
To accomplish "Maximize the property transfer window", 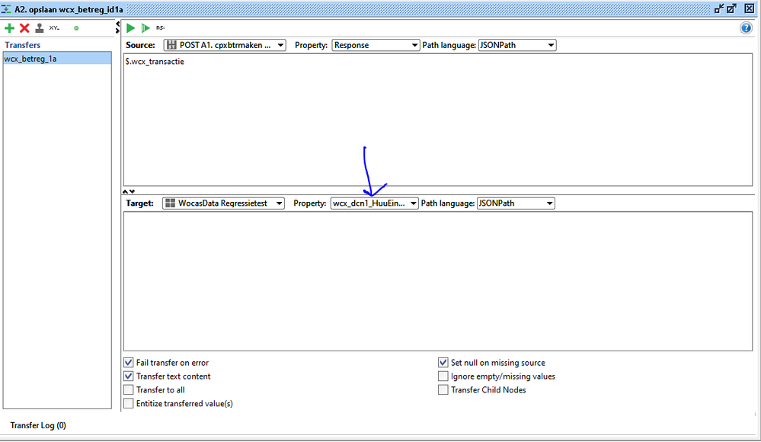I will [732, 8].
